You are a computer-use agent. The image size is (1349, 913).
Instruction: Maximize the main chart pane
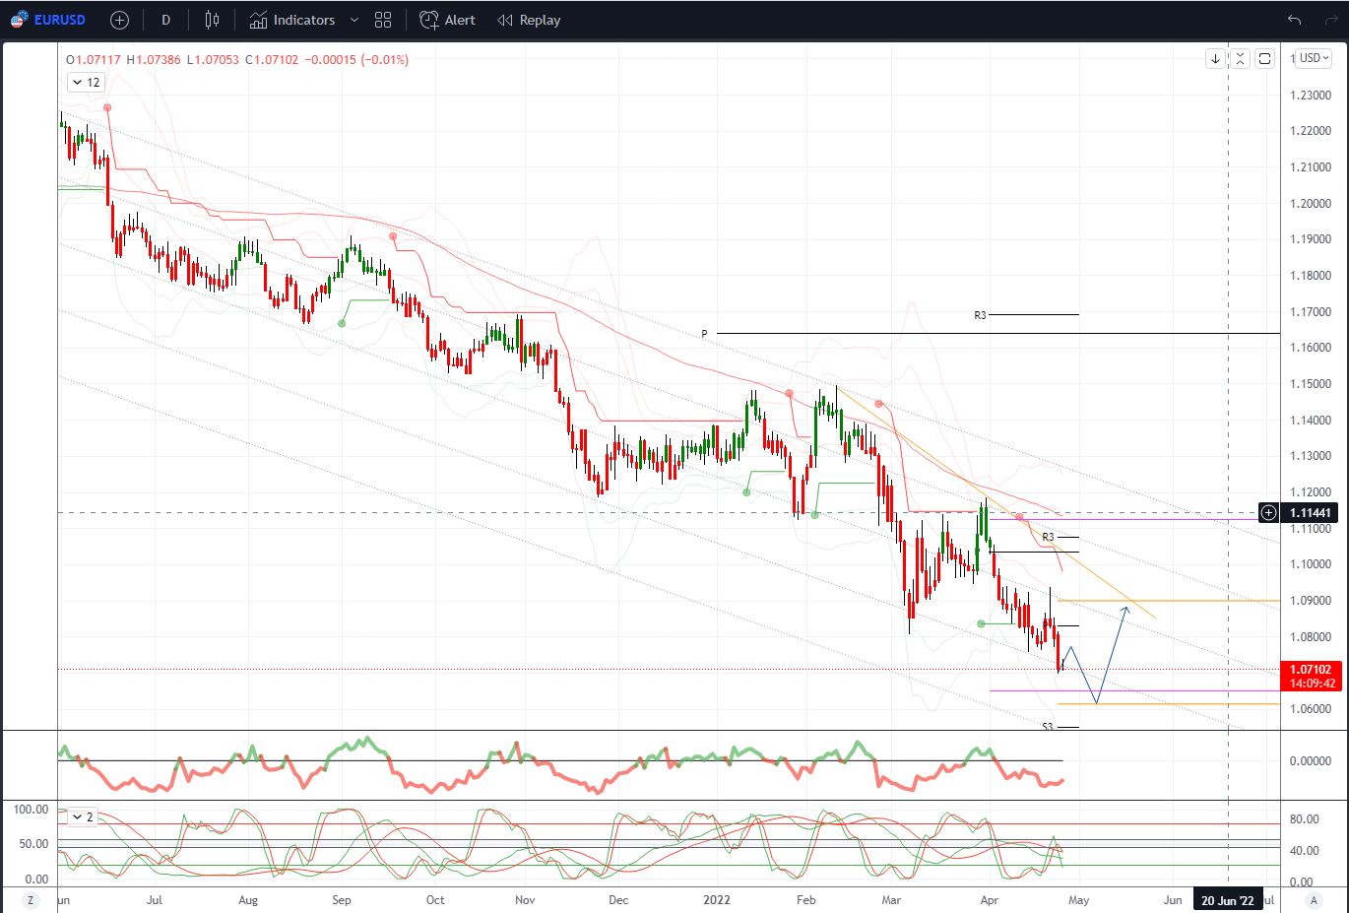pos(1265,59)
